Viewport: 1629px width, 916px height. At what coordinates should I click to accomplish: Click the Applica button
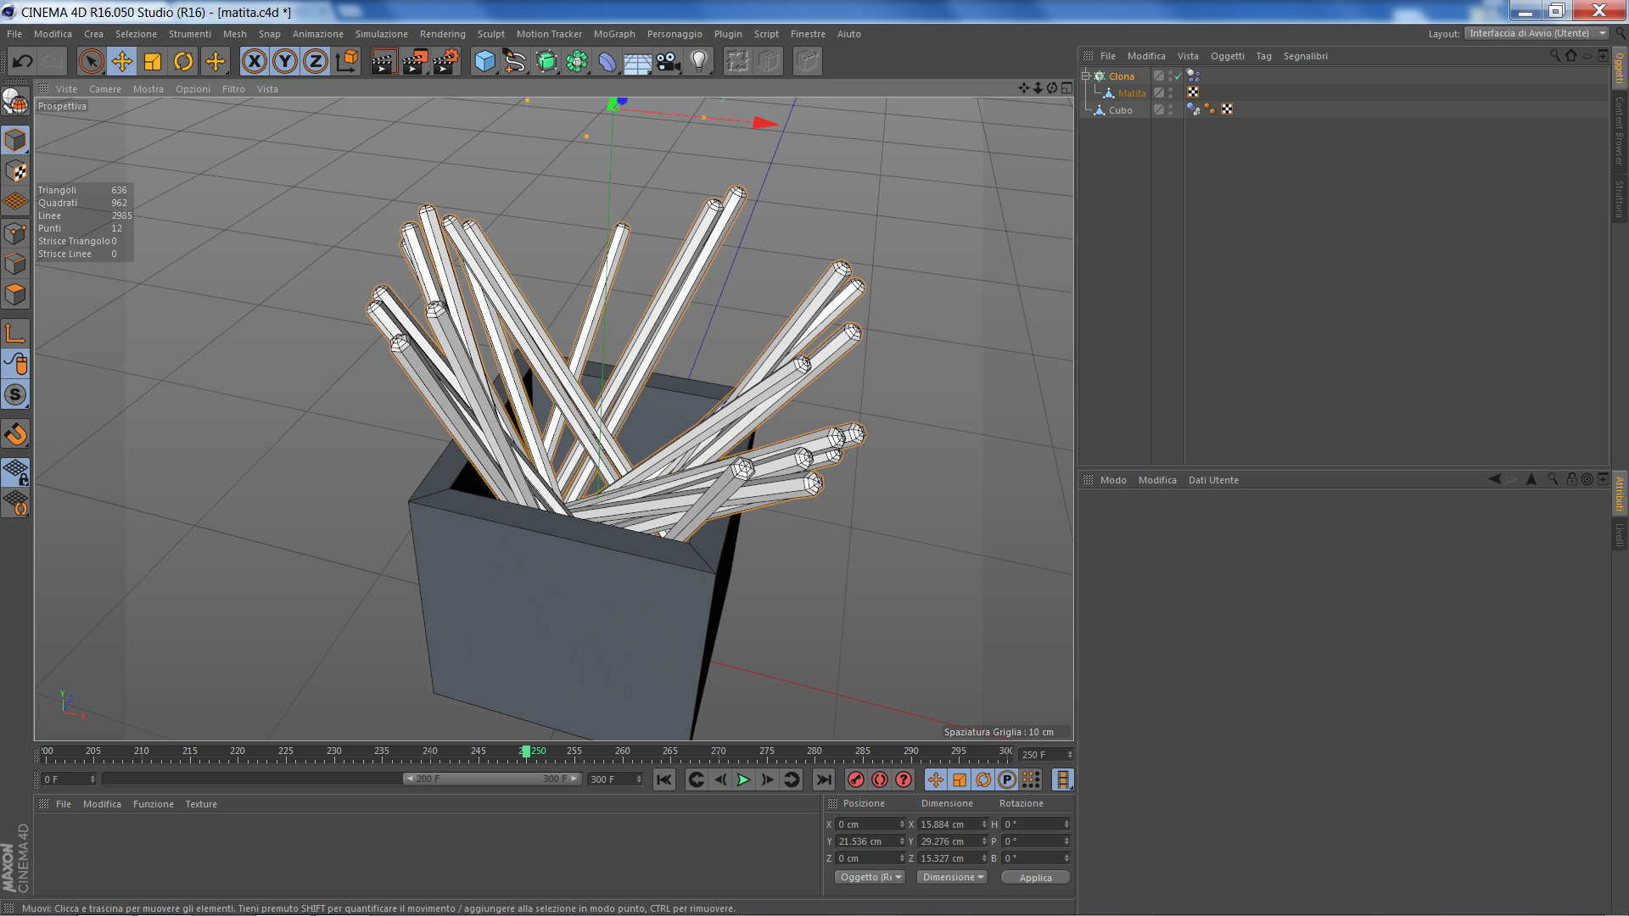[1034, 878]
